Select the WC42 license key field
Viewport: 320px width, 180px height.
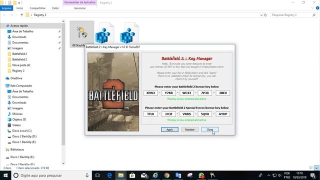186,93
